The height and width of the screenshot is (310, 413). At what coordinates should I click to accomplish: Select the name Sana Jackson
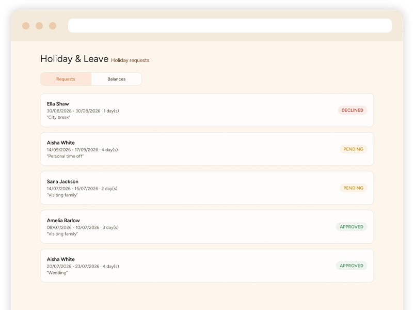62,182
